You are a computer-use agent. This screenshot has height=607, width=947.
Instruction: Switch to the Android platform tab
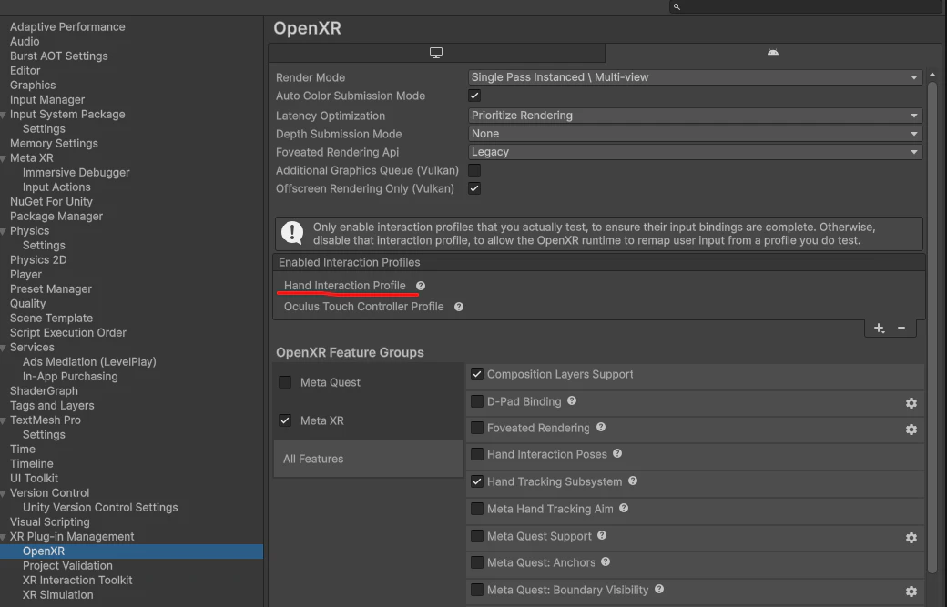point(772,53)
